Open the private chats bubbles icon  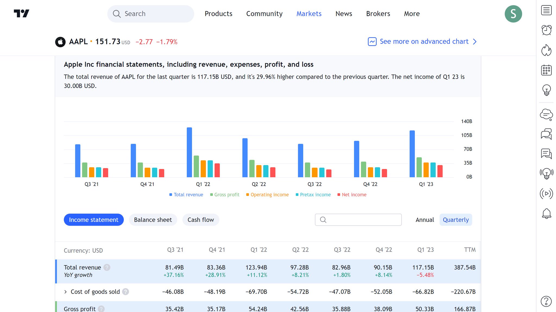pyautogui.click(x=546, y=134)
